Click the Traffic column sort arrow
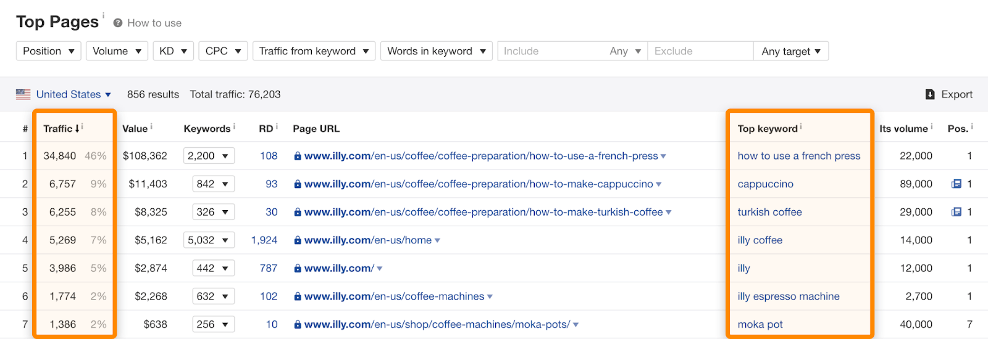The height and width of the screenshot is (339, 988). (77, 129)
